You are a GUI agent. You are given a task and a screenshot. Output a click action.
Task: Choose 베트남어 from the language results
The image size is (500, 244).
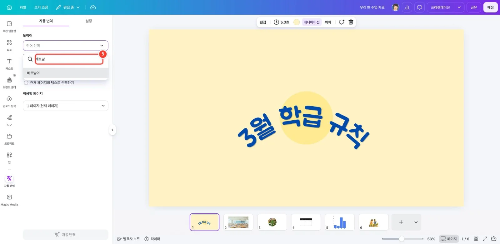66,73
